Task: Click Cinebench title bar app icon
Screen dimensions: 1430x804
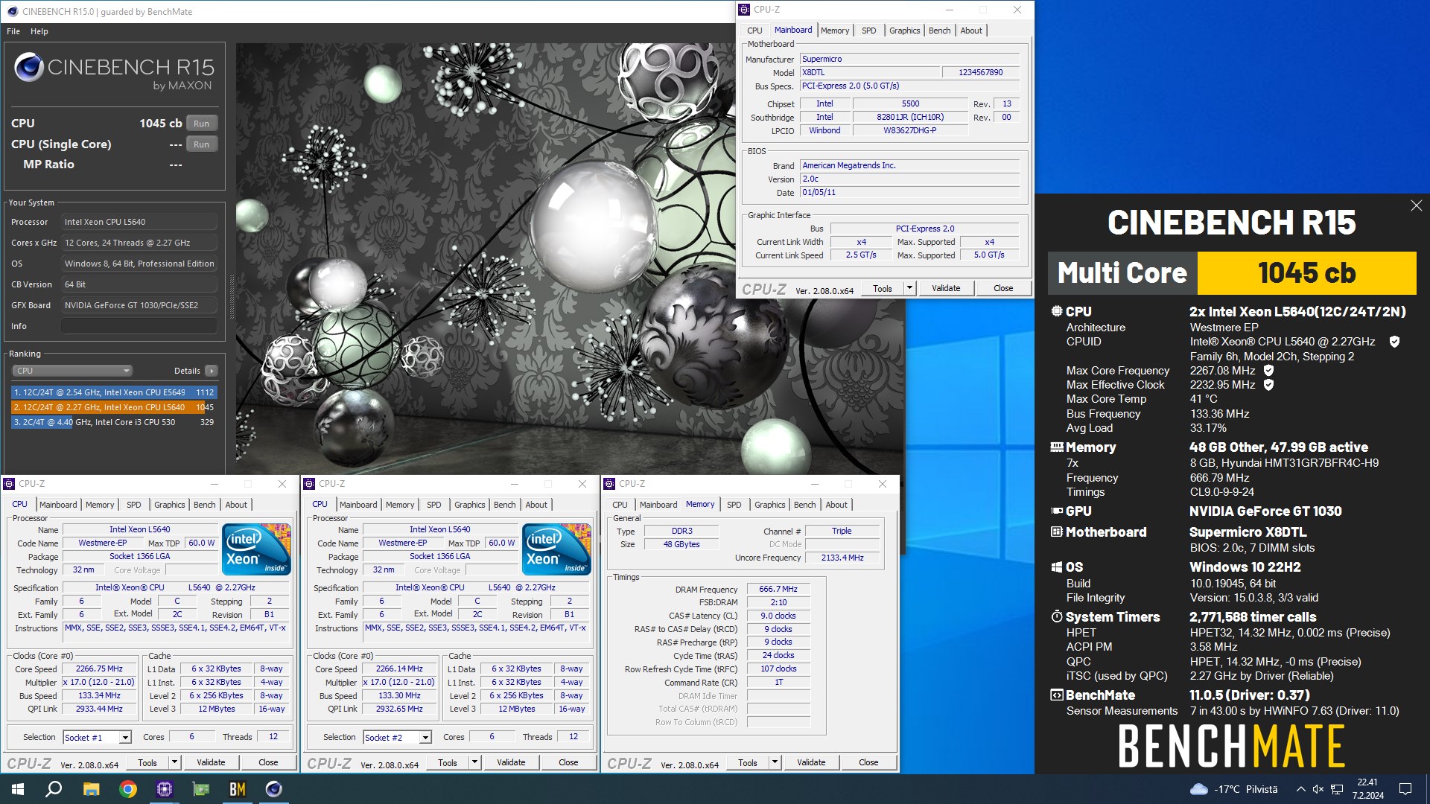Action: pos(12,11)
